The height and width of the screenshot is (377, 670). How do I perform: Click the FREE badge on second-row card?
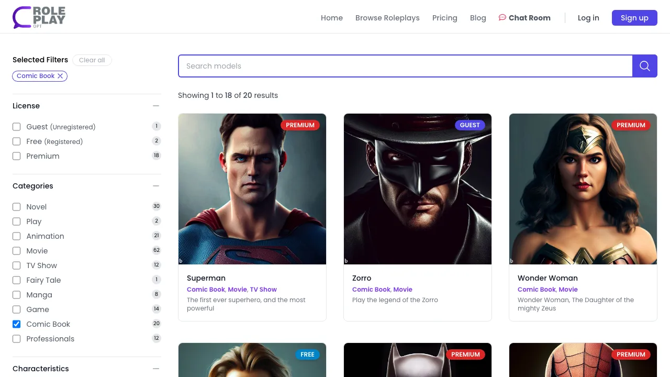307,354
